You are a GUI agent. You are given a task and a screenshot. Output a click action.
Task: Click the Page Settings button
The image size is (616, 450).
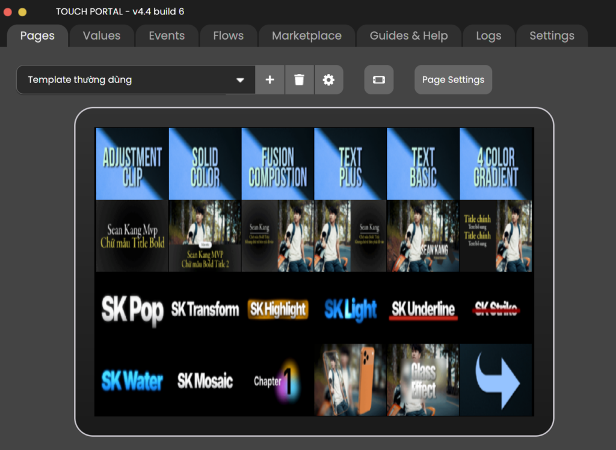point(453,80)
